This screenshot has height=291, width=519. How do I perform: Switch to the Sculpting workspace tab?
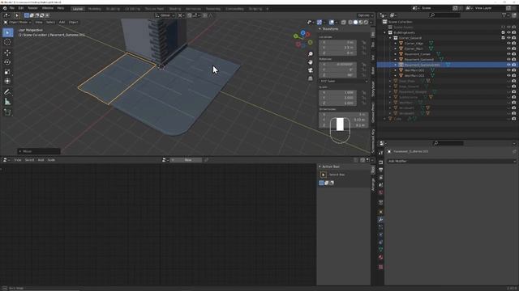pyautogui.click(x=114, y=9)
